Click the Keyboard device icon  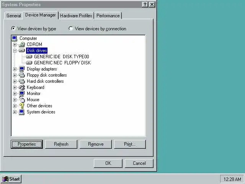tap(22, 87)
